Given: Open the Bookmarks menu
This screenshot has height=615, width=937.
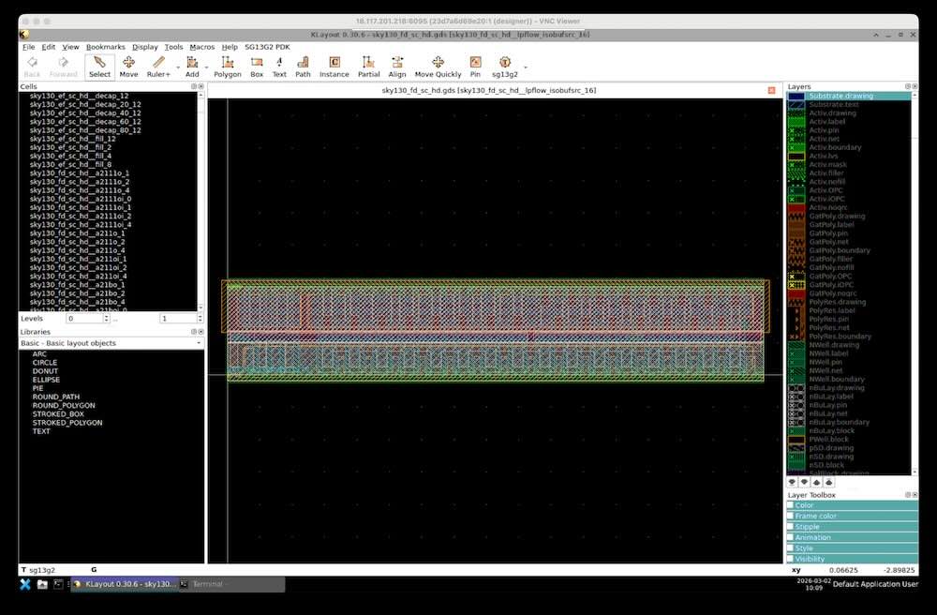Looking at the screenshot, I should click(x=105, y=47).
